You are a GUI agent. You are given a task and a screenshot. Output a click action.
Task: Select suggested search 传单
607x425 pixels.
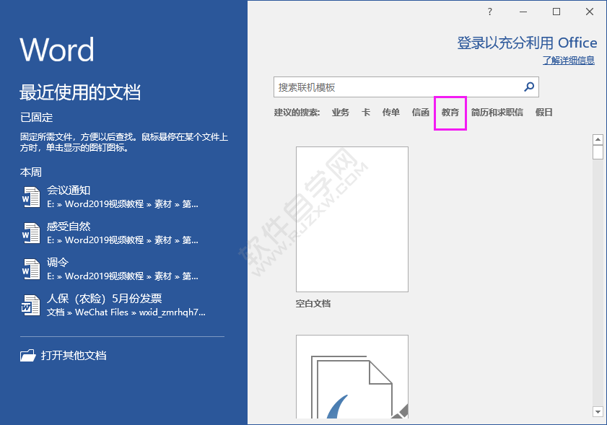pos(390,113)
